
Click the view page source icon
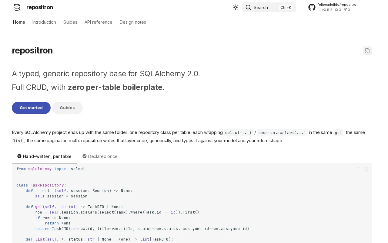coord(367,51)
